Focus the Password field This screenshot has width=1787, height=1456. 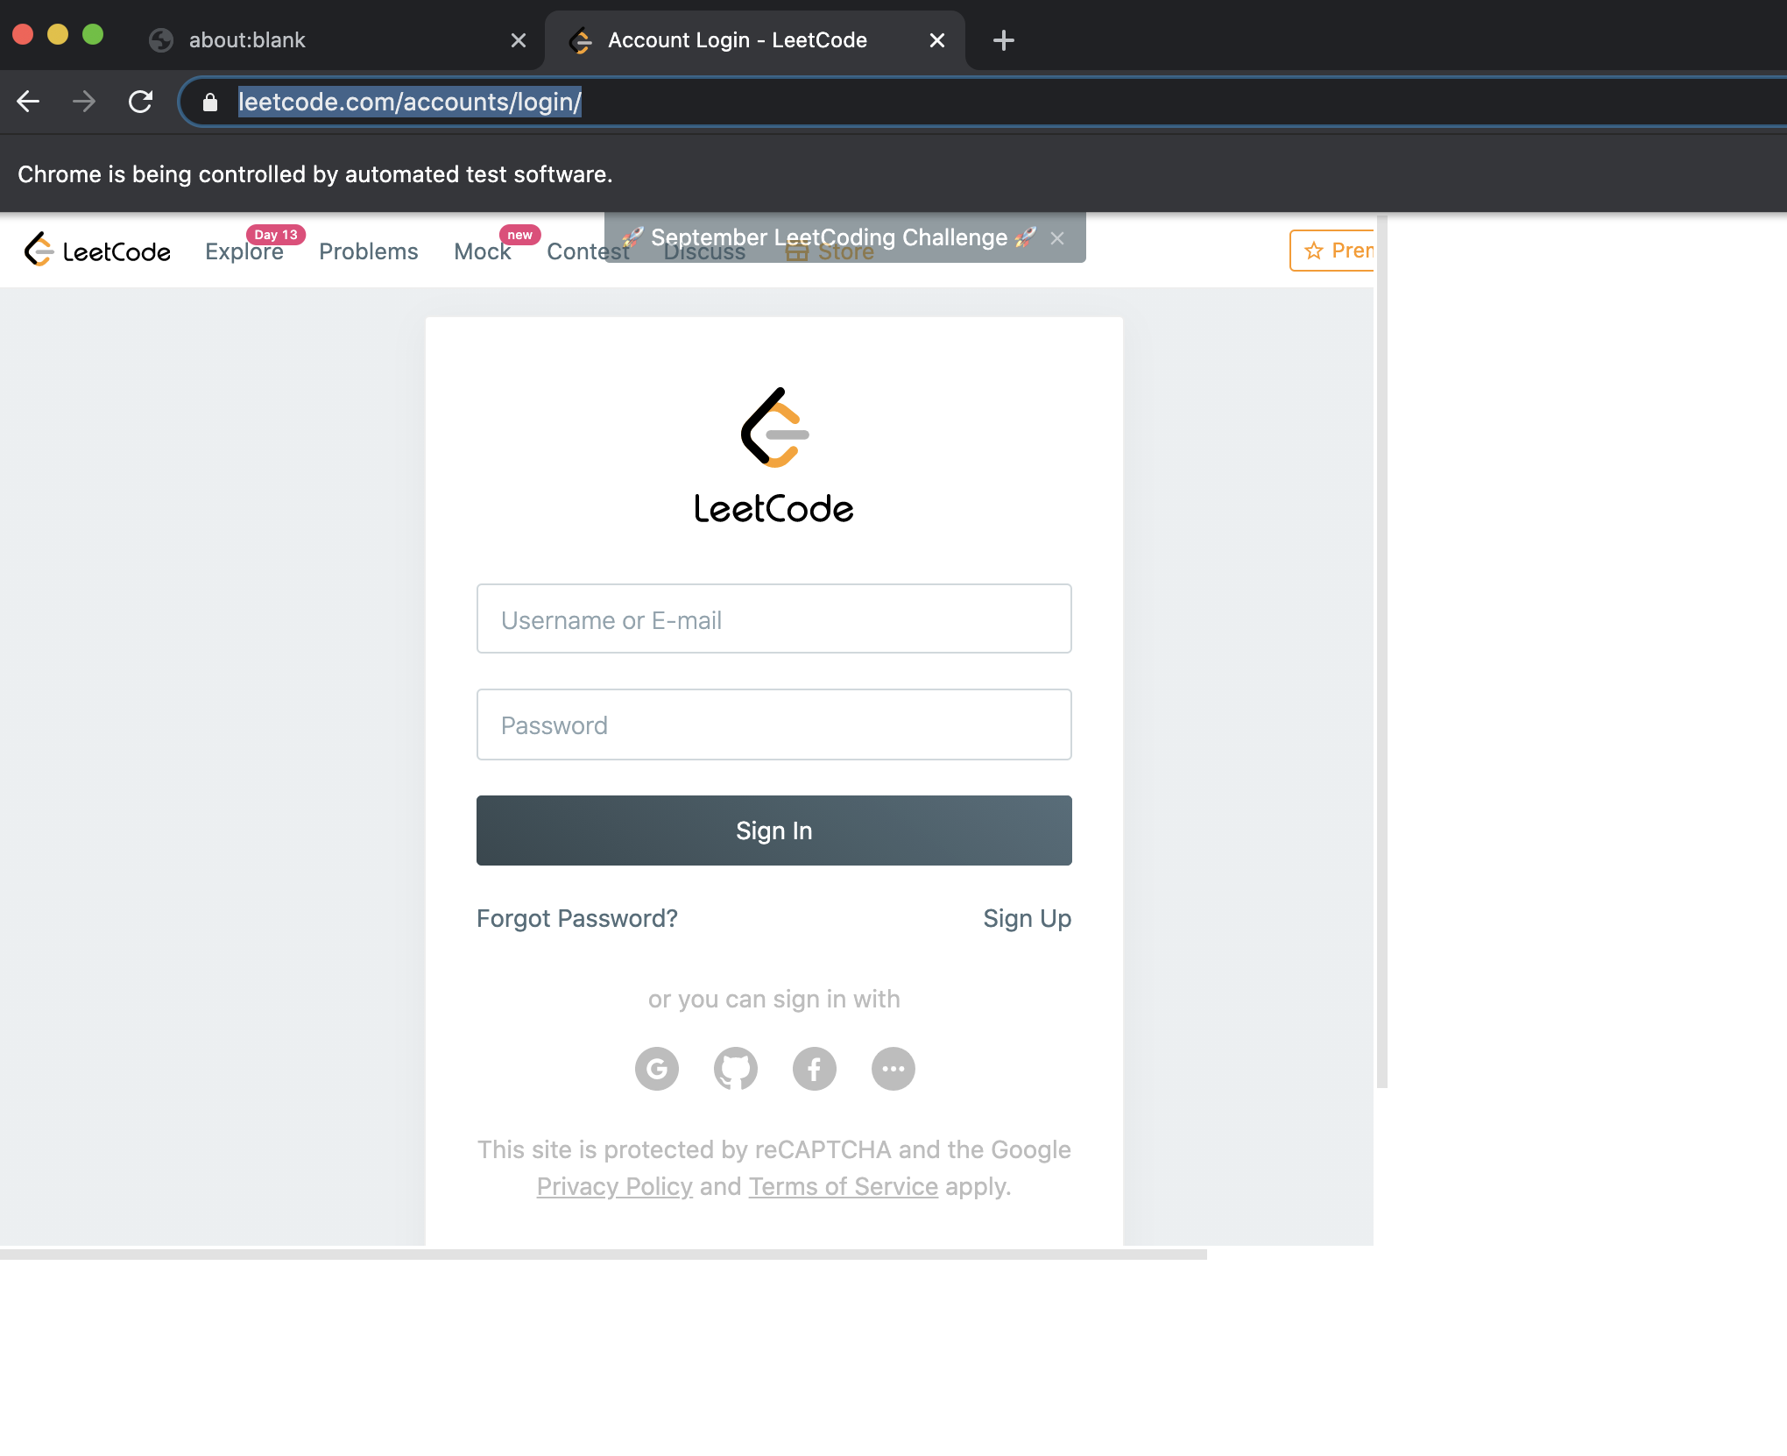click(x=774, y=724)
